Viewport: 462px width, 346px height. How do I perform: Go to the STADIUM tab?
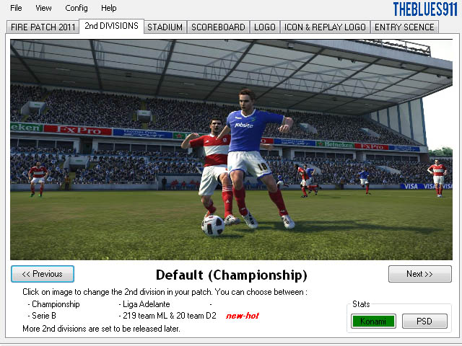165,27
